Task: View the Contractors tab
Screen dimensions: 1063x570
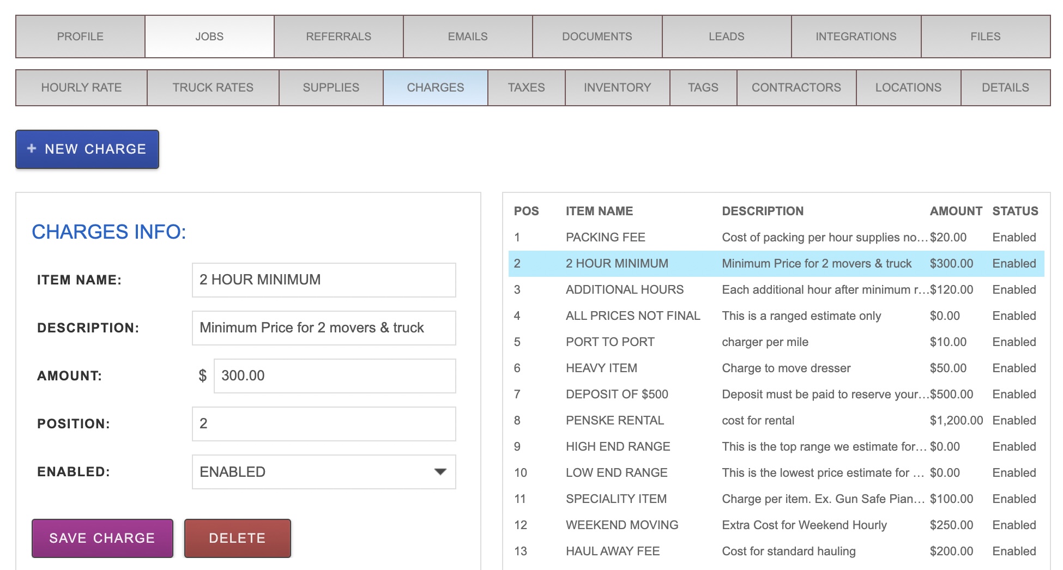Action: point(796,88)
